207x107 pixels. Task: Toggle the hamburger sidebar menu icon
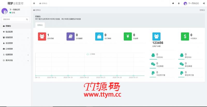coord(34,3)
